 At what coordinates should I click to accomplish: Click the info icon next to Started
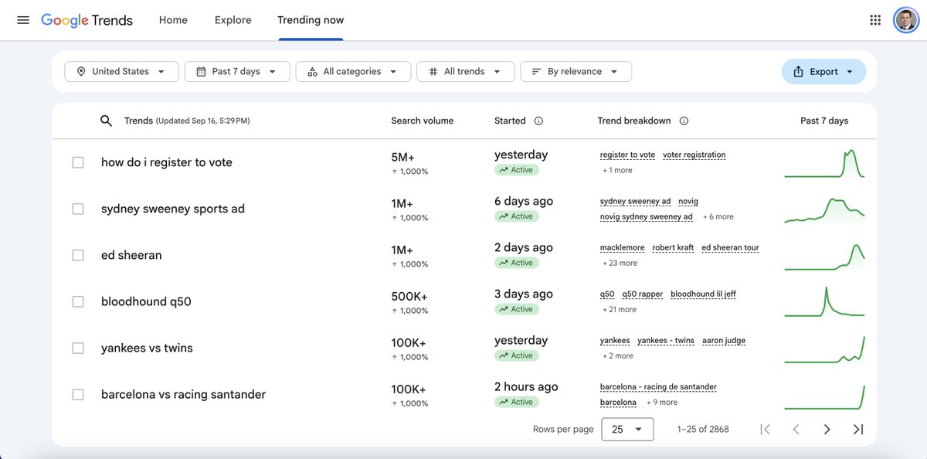[538, 121]
